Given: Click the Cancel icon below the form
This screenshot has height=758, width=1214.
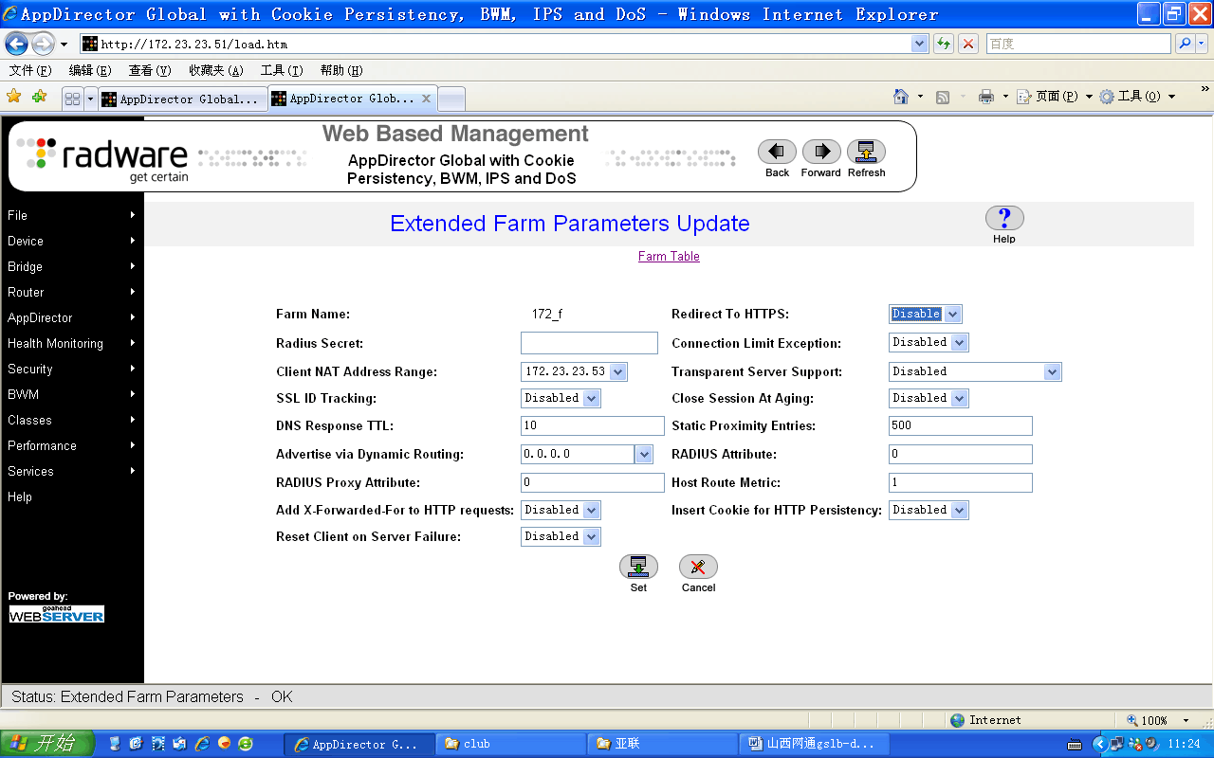Looking at the screenshot, I should tap(698, 567).
